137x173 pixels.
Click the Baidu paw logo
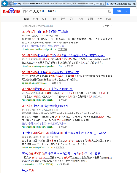(12, 10)
